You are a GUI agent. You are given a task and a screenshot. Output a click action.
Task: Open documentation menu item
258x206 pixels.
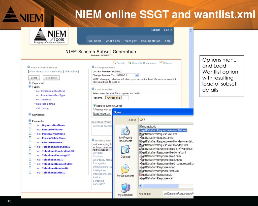pos(151,41)
